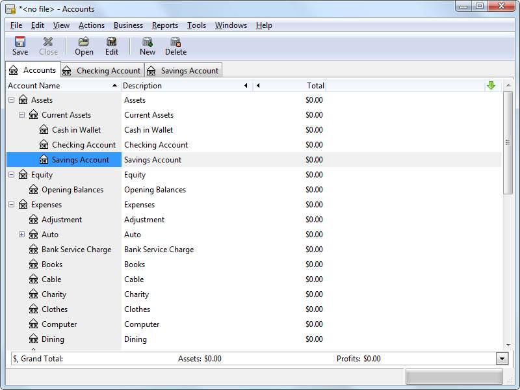The image size is (520, 390).
Task: Open the Windows menu
Action: pyautogui.click(x=231, y=25)
